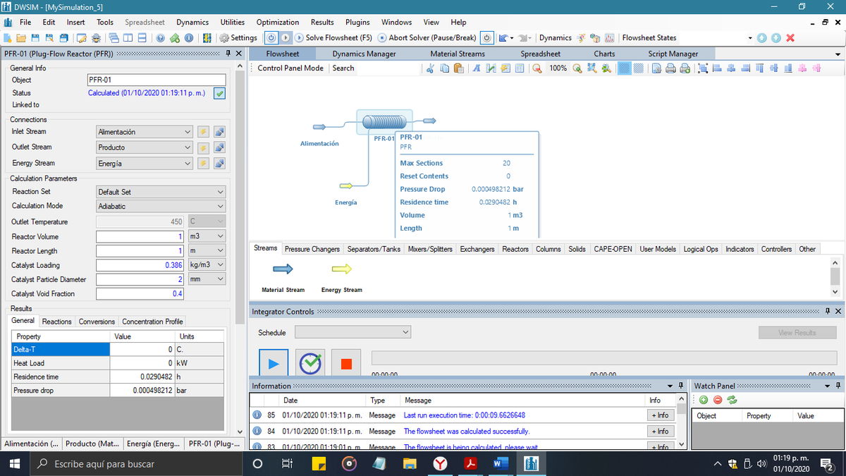Viewport: 846px width, 476px height.
Task: Switch to the Conversions results tab
Action: (x=97, y=322)
